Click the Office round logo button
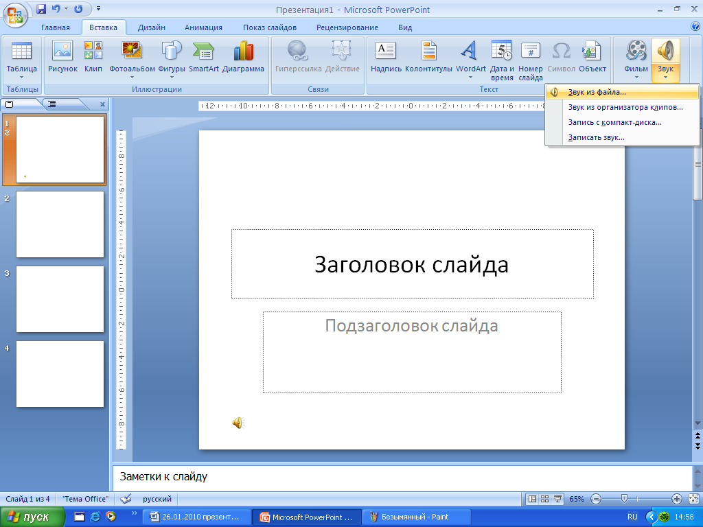The height and width of the screenshot is (527, 703). pyautogui.click(x=15, y=15)
